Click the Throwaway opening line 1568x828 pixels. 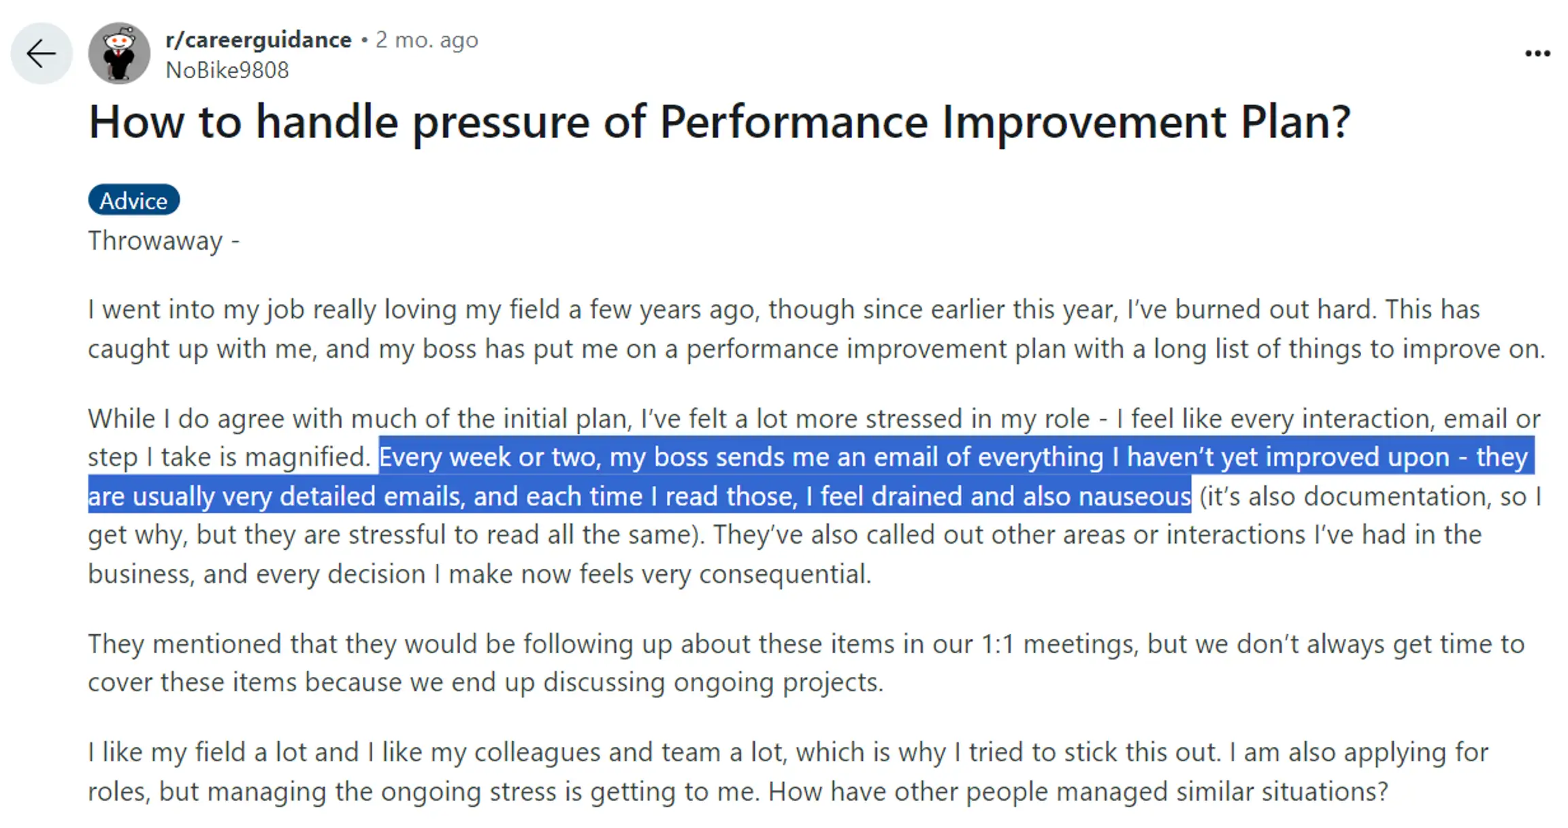(163, 239)
